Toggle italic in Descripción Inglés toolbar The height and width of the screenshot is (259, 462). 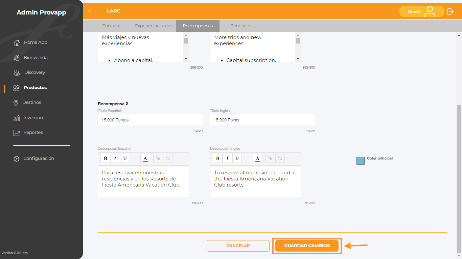(x=227, y=159)
